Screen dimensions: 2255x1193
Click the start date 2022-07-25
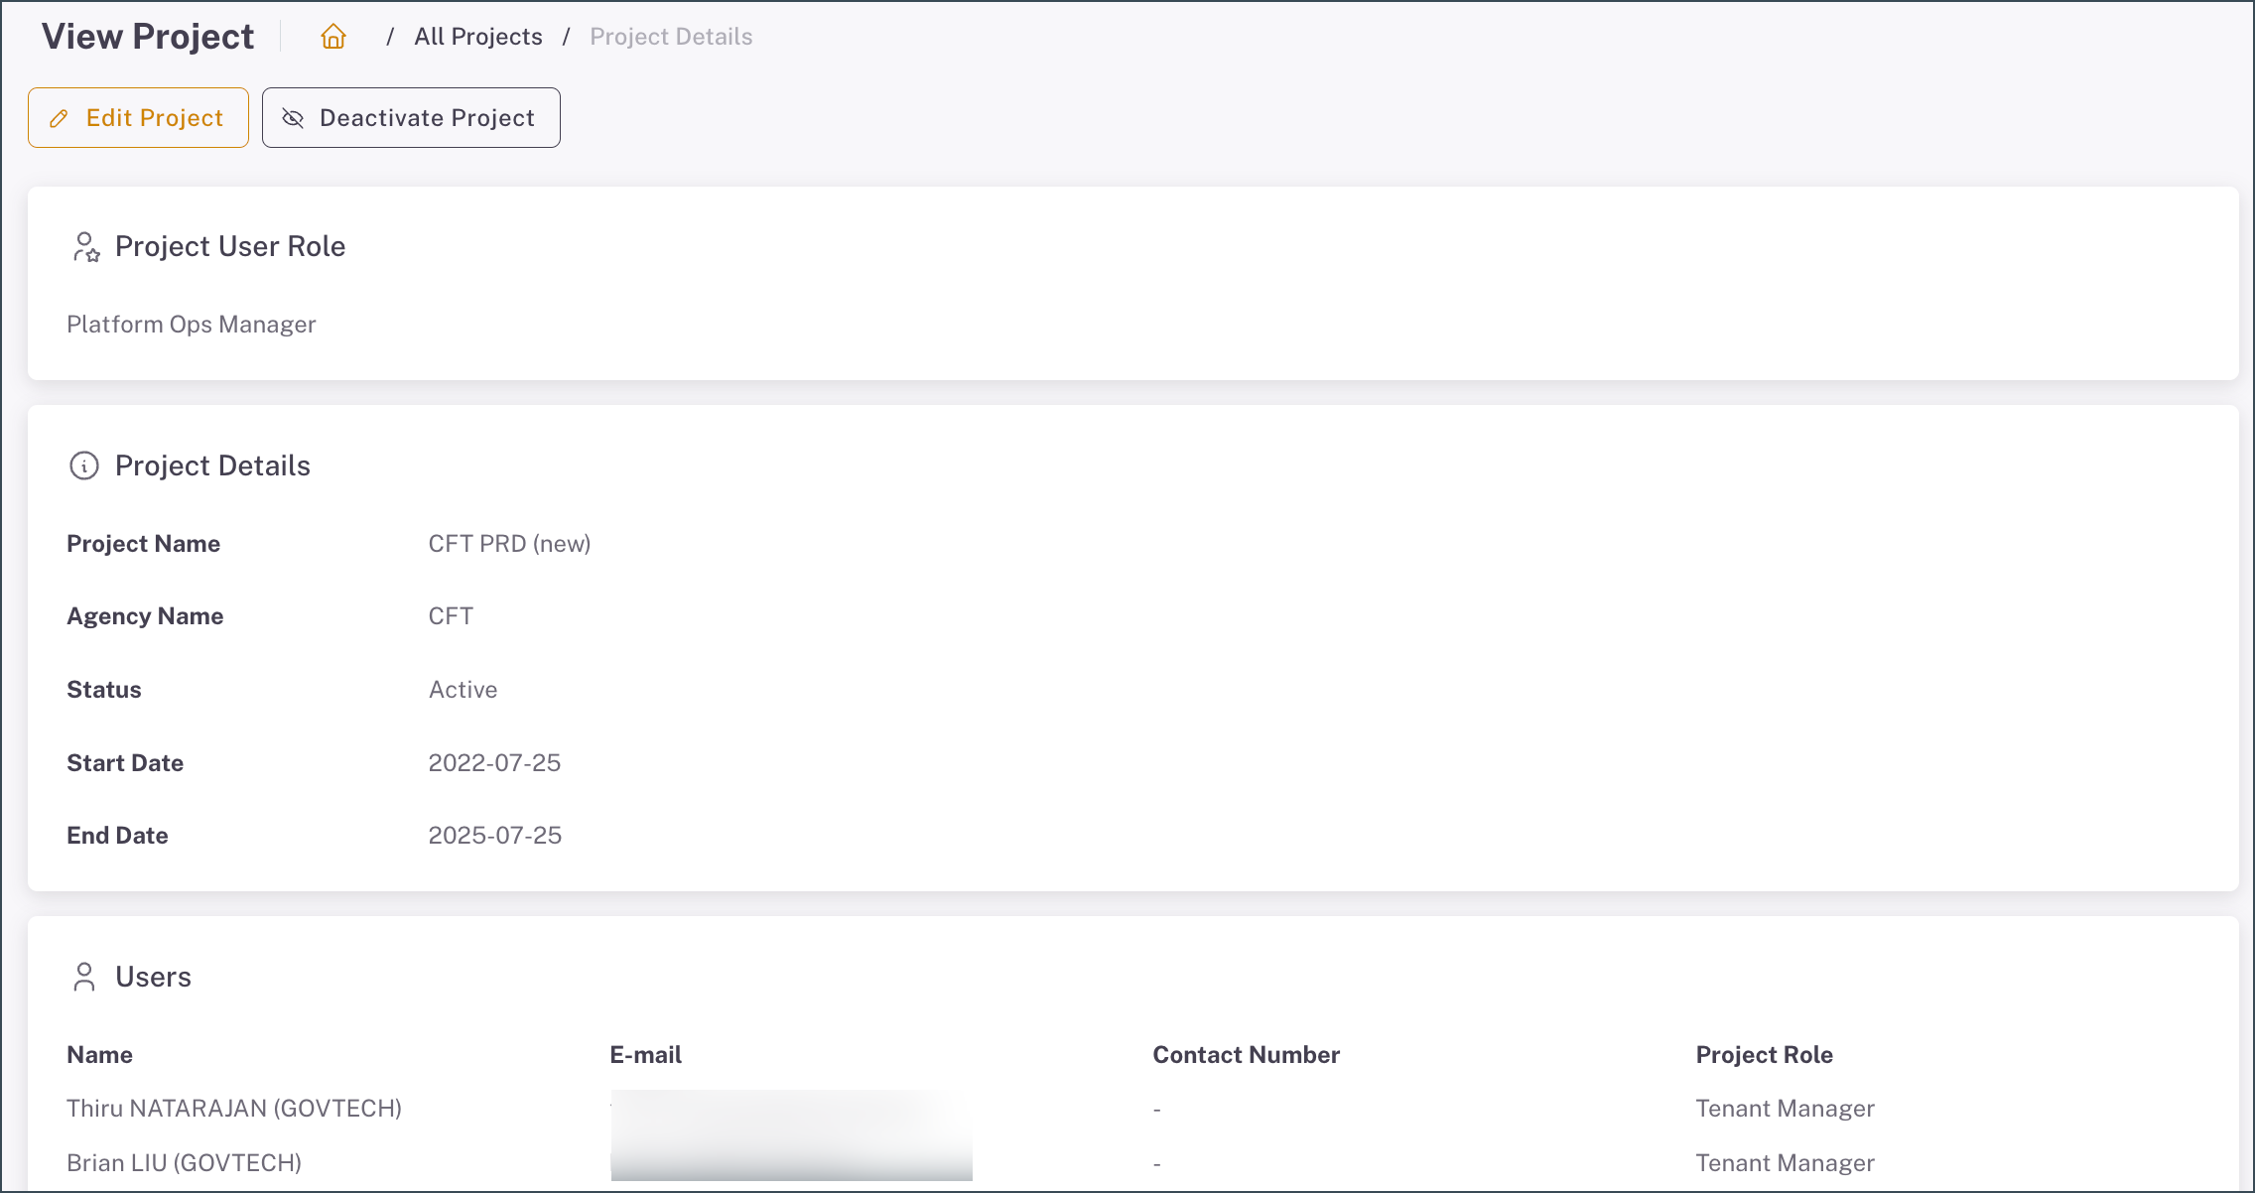click(x=494, y=763)
